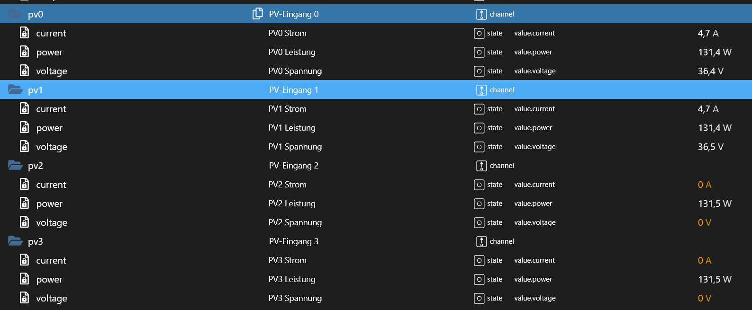Screen dimensions: 752x310
Task: Click the 36,4 V value
Action: click(x=711, y=71)
